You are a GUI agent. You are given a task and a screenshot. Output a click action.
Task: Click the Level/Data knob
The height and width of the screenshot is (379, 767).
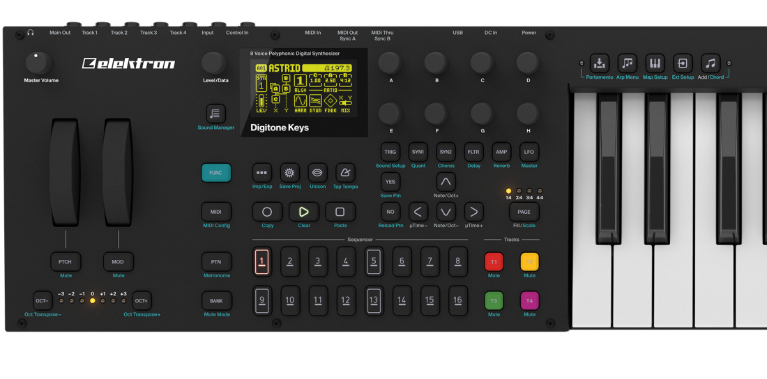(x=214, y=63)
